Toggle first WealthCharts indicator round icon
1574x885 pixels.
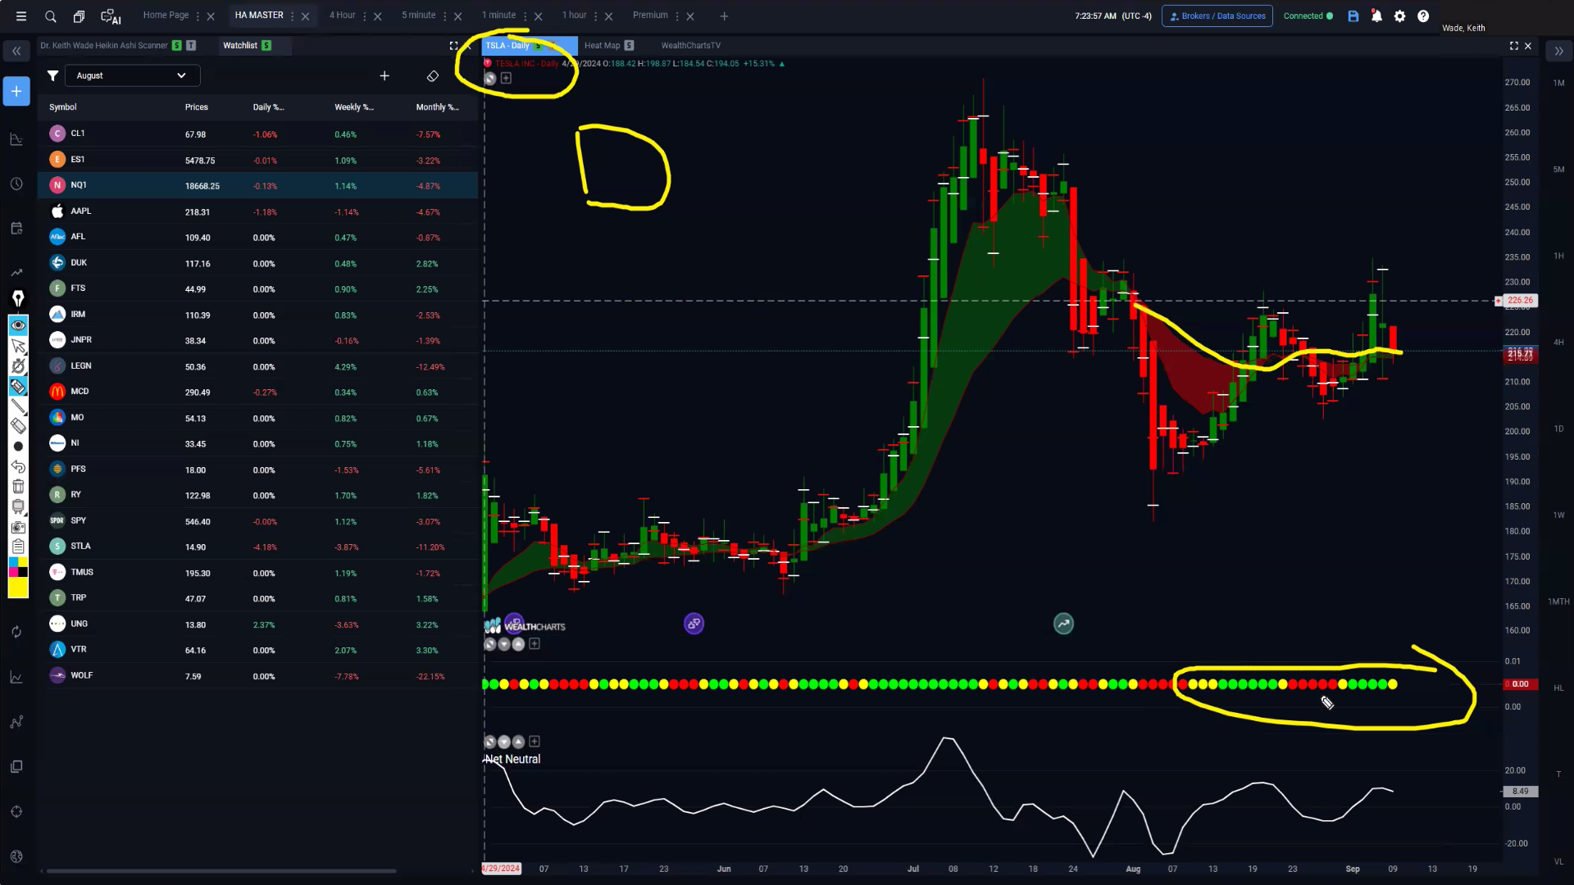click(x=490, y=644)
